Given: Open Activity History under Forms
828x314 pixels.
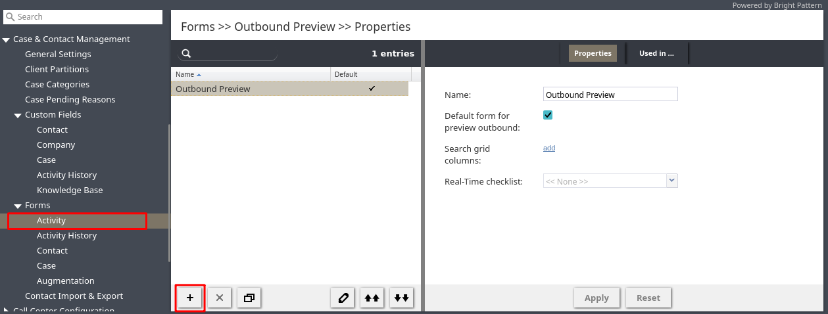Looking at the screenshot, I should click(66, 235).
